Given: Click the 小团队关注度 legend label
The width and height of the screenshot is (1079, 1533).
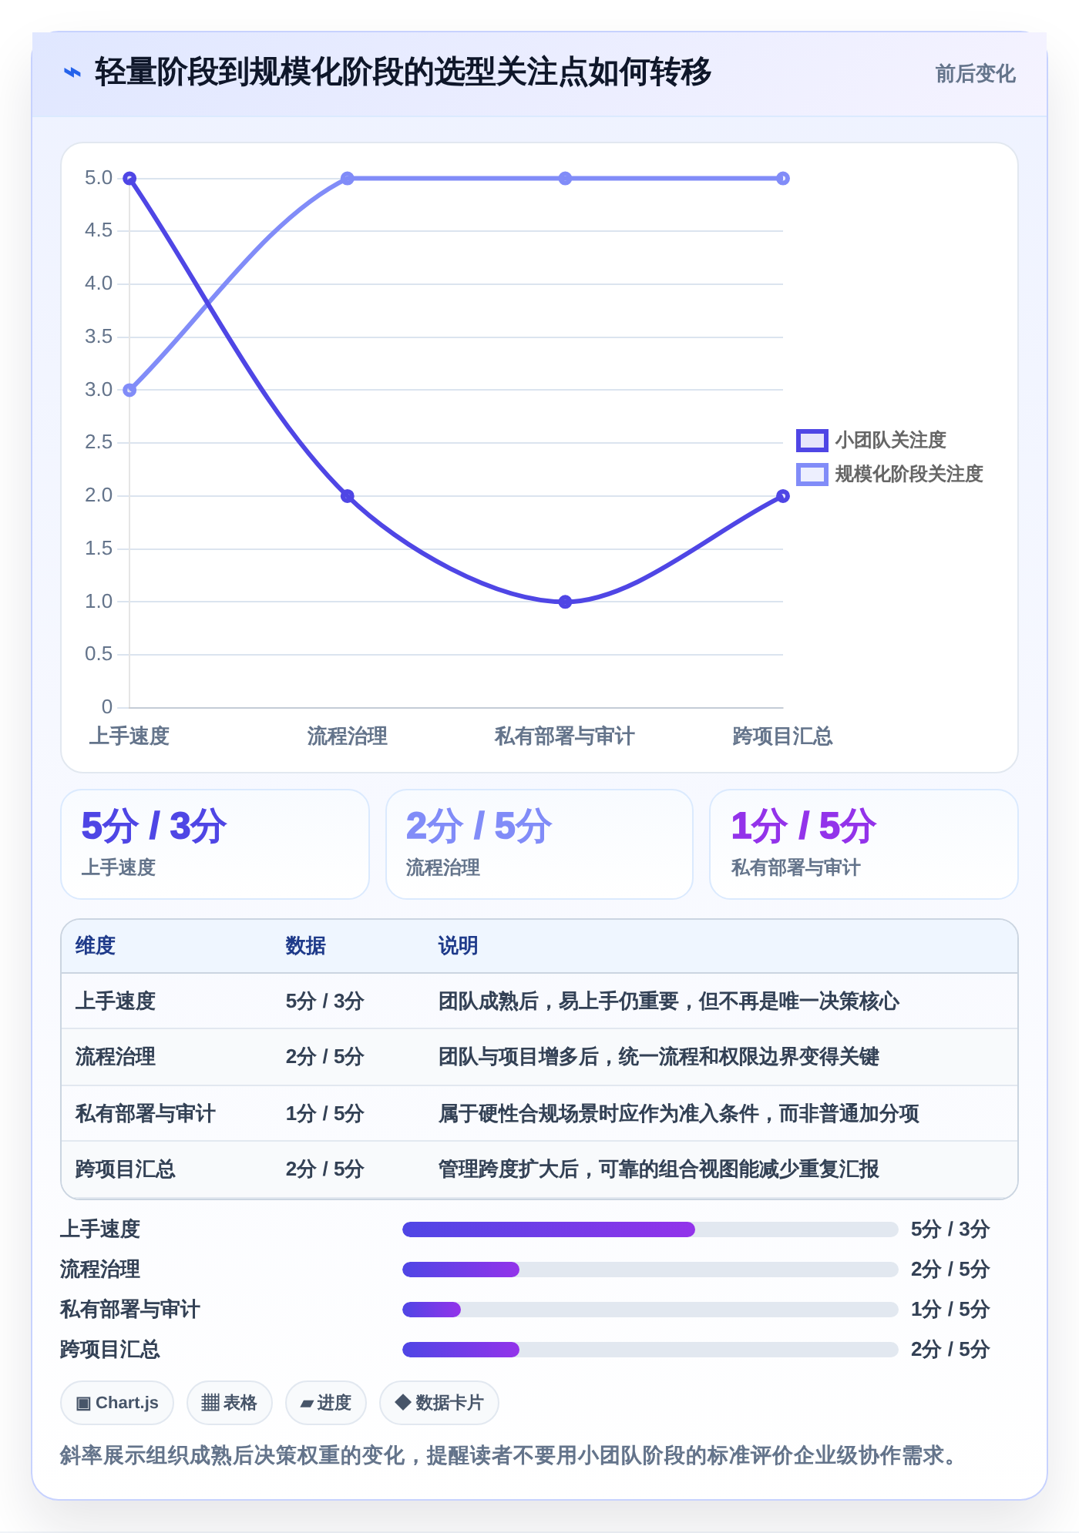Looking at the screenshot, I should [x=890, y=441].
